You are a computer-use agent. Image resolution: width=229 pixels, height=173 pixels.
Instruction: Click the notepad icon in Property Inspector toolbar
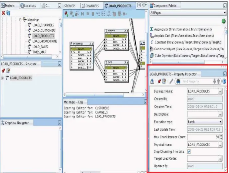(x=164, y=81)
